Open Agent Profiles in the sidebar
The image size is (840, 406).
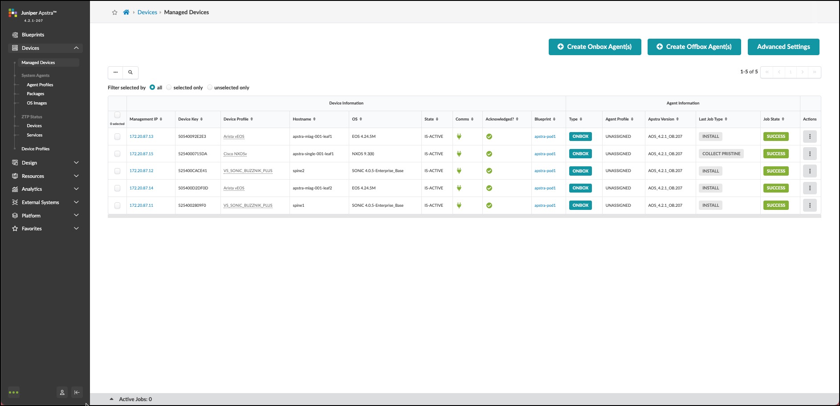click(x=40, y=85)
